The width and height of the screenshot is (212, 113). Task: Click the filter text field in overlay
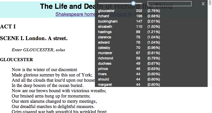170,4
